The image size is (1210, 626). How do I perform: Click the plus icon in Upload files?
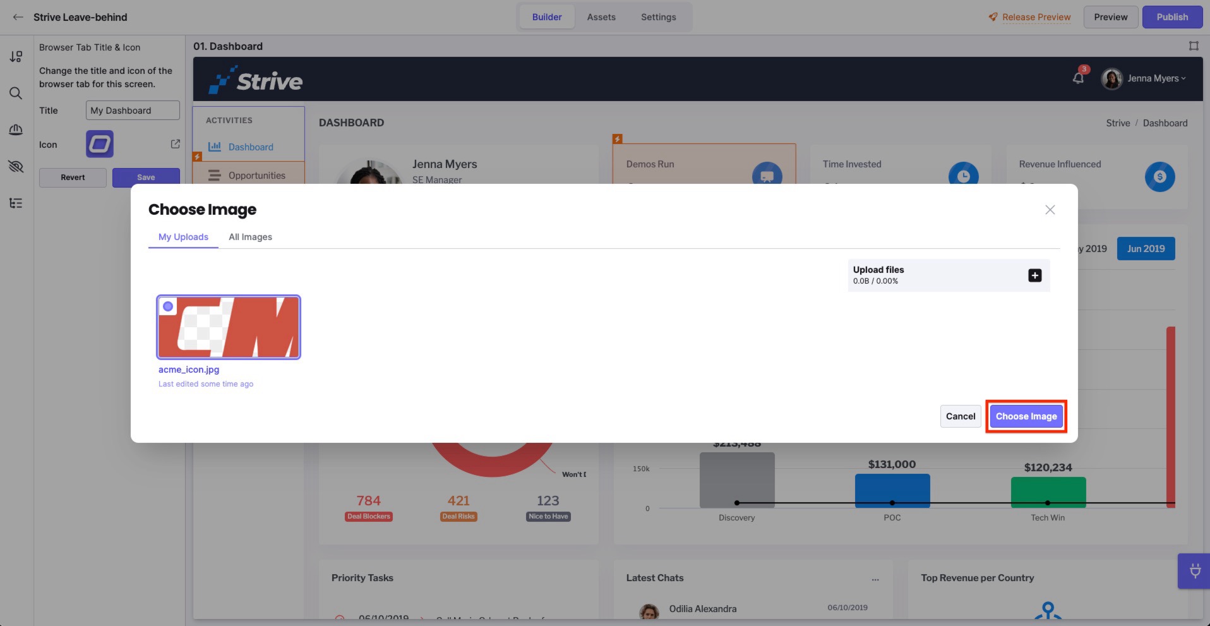1035,275
